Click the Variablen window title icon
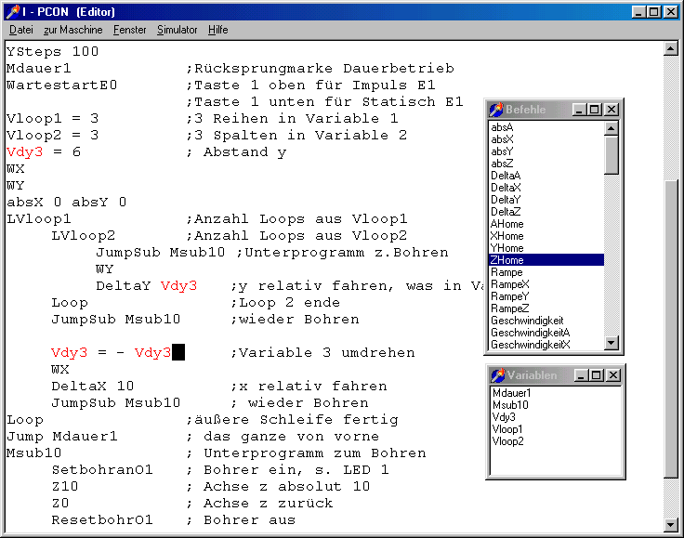Image resolution: width=684 pixels, height=538 pixels. (496, 375)
